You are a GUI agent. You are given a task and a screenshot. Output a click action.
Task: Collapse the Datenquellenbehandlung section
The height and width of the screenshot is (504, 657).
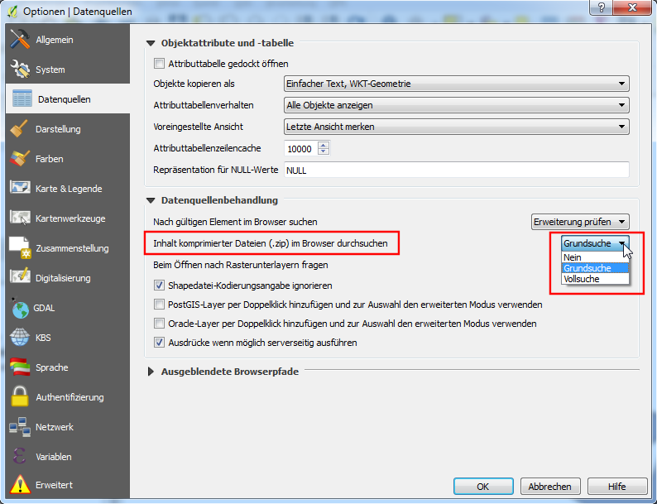pyautogui.click(x=151, y=200)
